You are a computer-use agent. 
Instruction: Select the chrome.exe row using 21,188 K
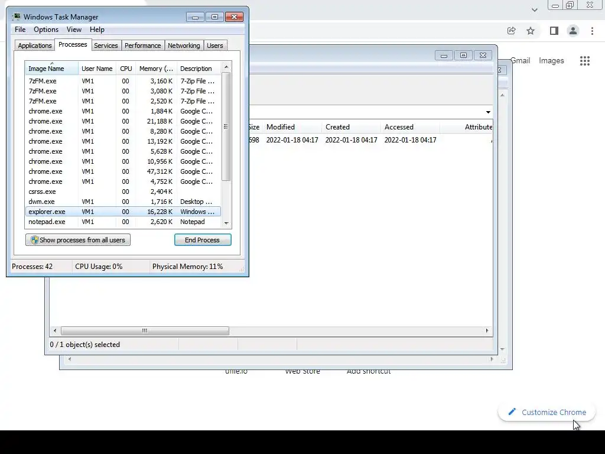(x=123, y=121)
